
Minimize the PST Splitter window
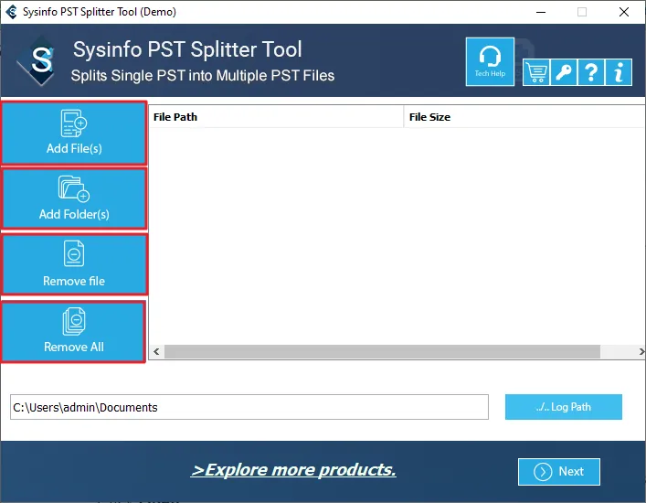541,12
